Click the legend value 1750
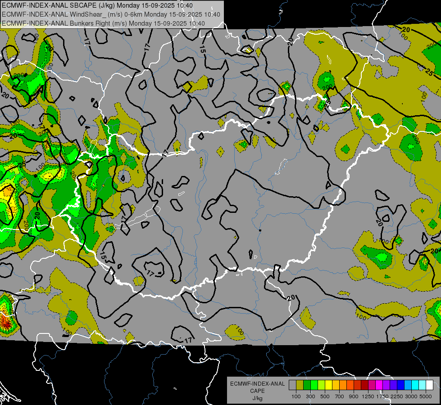The image size is (441, 405). [x=382, y=396]
